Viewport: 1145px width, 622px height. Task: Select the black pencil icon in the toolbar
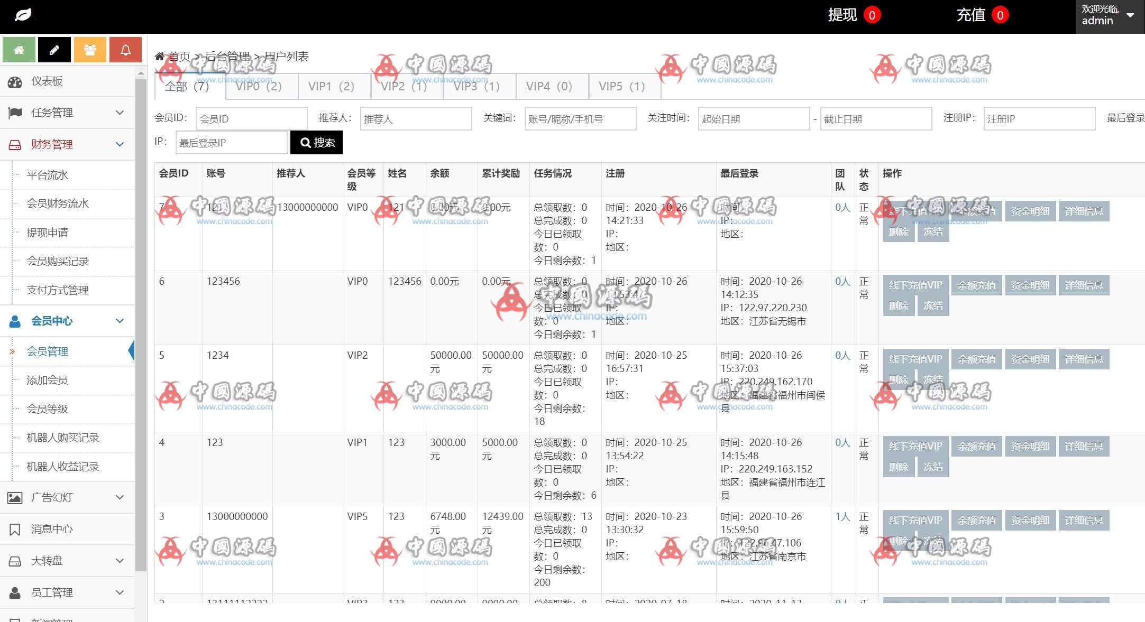click(54, 49)
